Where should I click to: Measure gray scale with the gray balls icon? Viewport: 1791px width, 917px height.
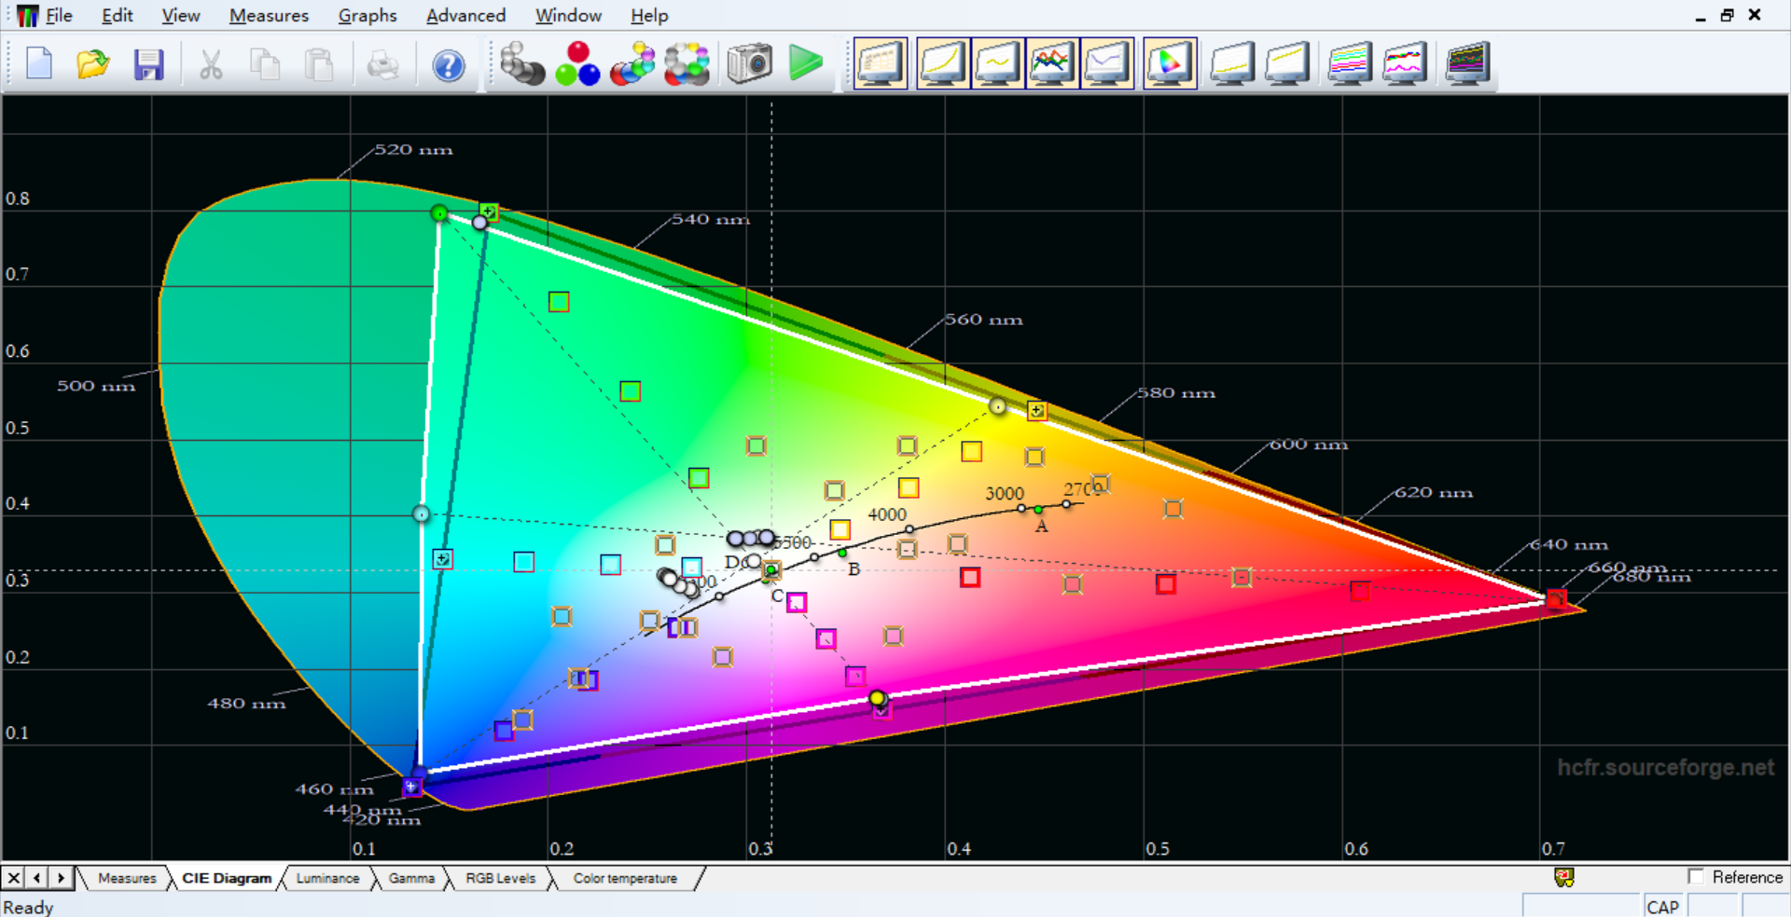(x=522, y=64)
